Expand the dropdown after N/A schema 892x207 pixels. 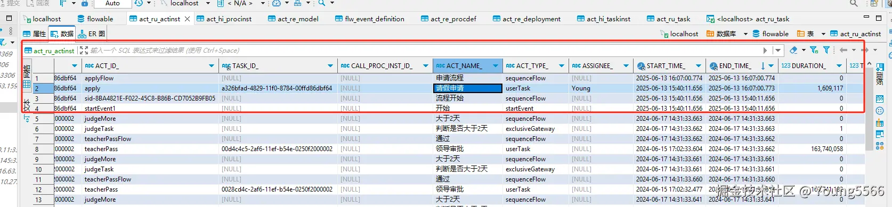tap(263, 3)
